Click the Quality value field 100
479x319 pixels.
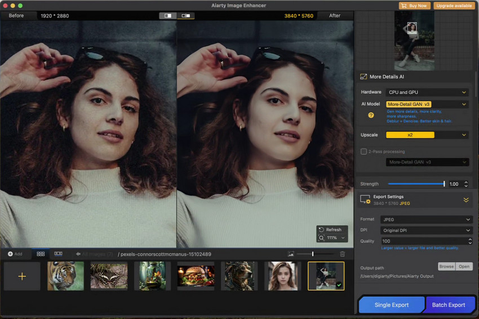[424, 241]
